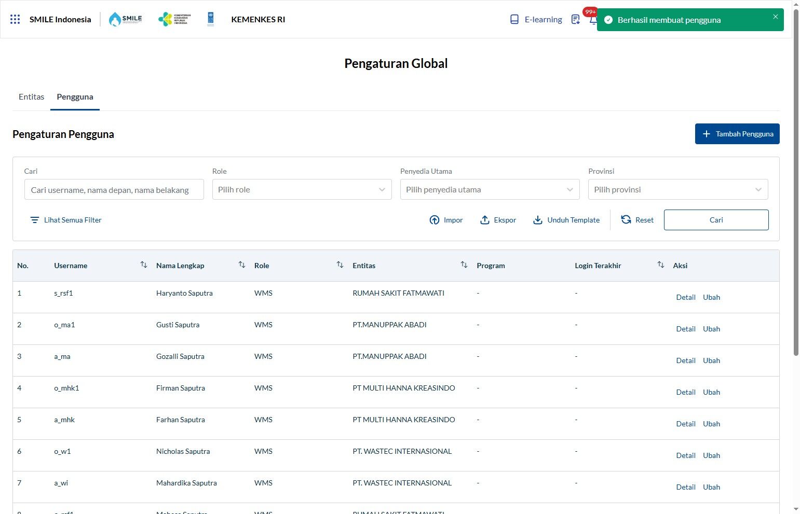This screenshot has height=514, width=800.
Task: Sort by Entitas column arrows
Action: (464, 265)
